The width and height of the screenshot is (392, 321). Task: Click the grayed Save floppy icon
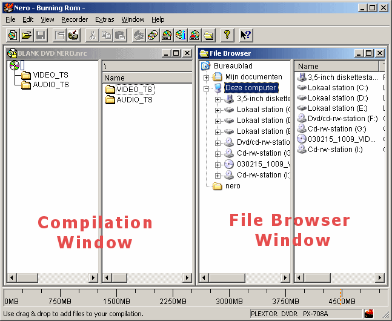coord(41,35)
